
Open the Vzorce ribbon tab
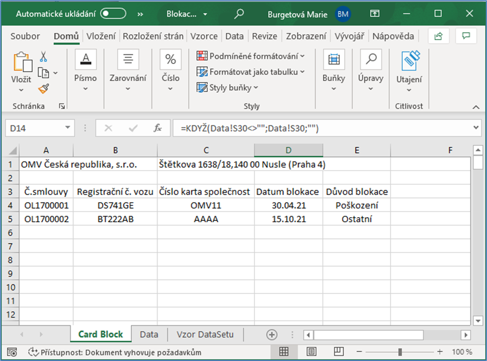click(204, 36)
